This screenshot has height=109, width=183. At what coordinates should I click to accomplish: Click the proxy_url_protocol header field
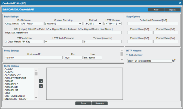pyautogui.click(x=150, y=61)
